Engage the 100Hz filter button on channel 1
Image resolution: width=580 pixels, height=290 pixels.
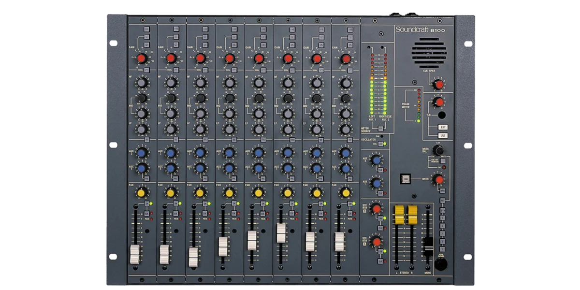coord(148,70)
